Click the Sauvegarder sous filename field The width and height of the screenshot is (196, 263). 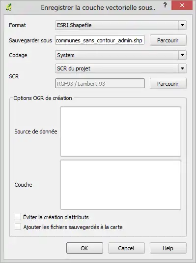pyautogui.click(x=100, y=40)
